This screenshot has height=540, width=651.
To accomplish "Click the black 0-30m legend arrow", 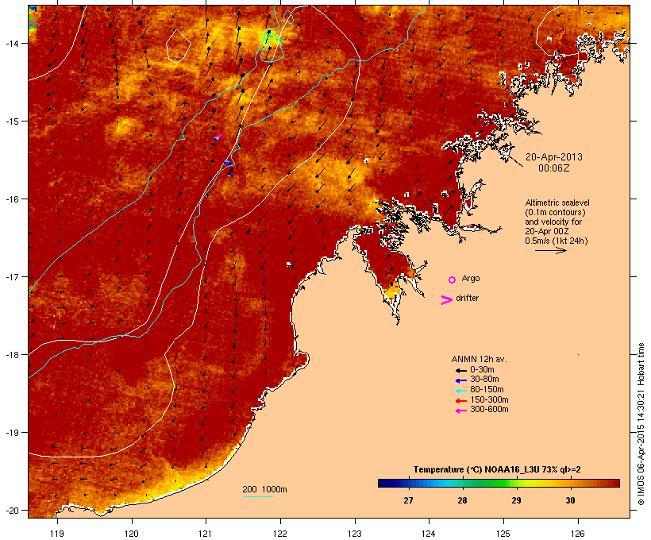I will coord(461,371).
